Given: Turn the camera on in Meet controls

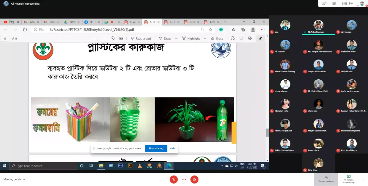Looking at the screenshot, I should click(x=194, y=180).
